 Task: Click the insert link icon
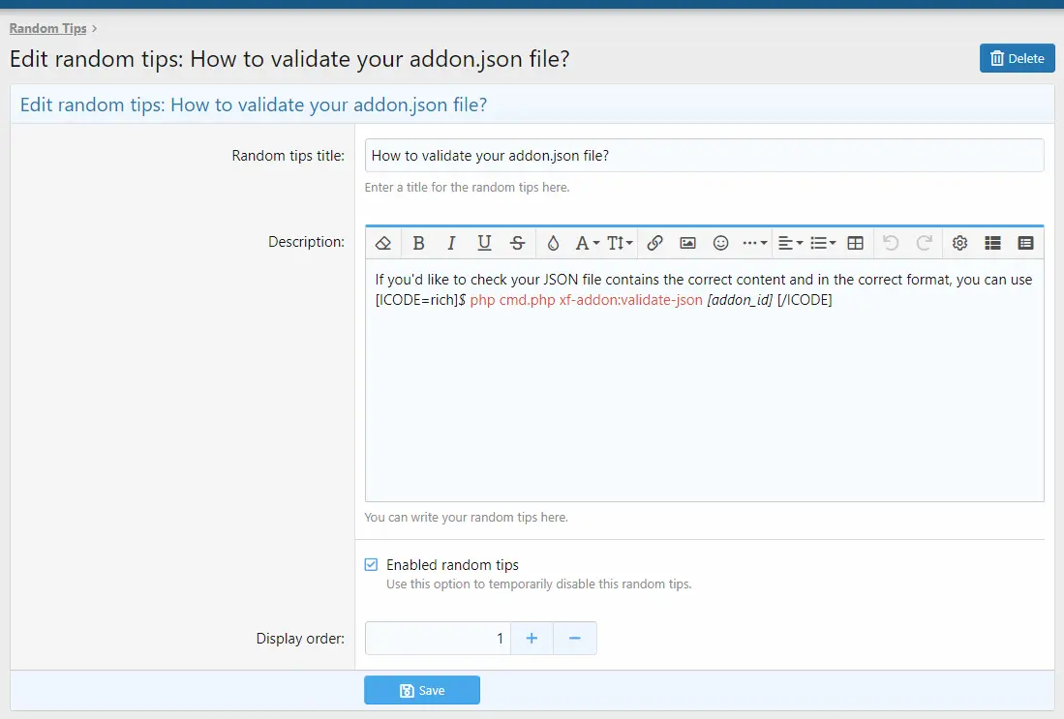(654, 243)
